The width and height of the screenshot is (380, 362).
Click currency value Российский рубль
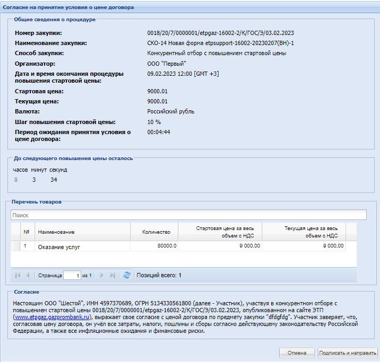click(x=170, y=111)
